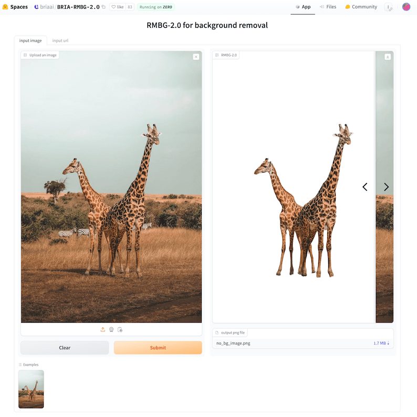Like the BRIA-RMBG-2.0 Space
Screen dimensions: 417x417
click(x=118, y=7)
